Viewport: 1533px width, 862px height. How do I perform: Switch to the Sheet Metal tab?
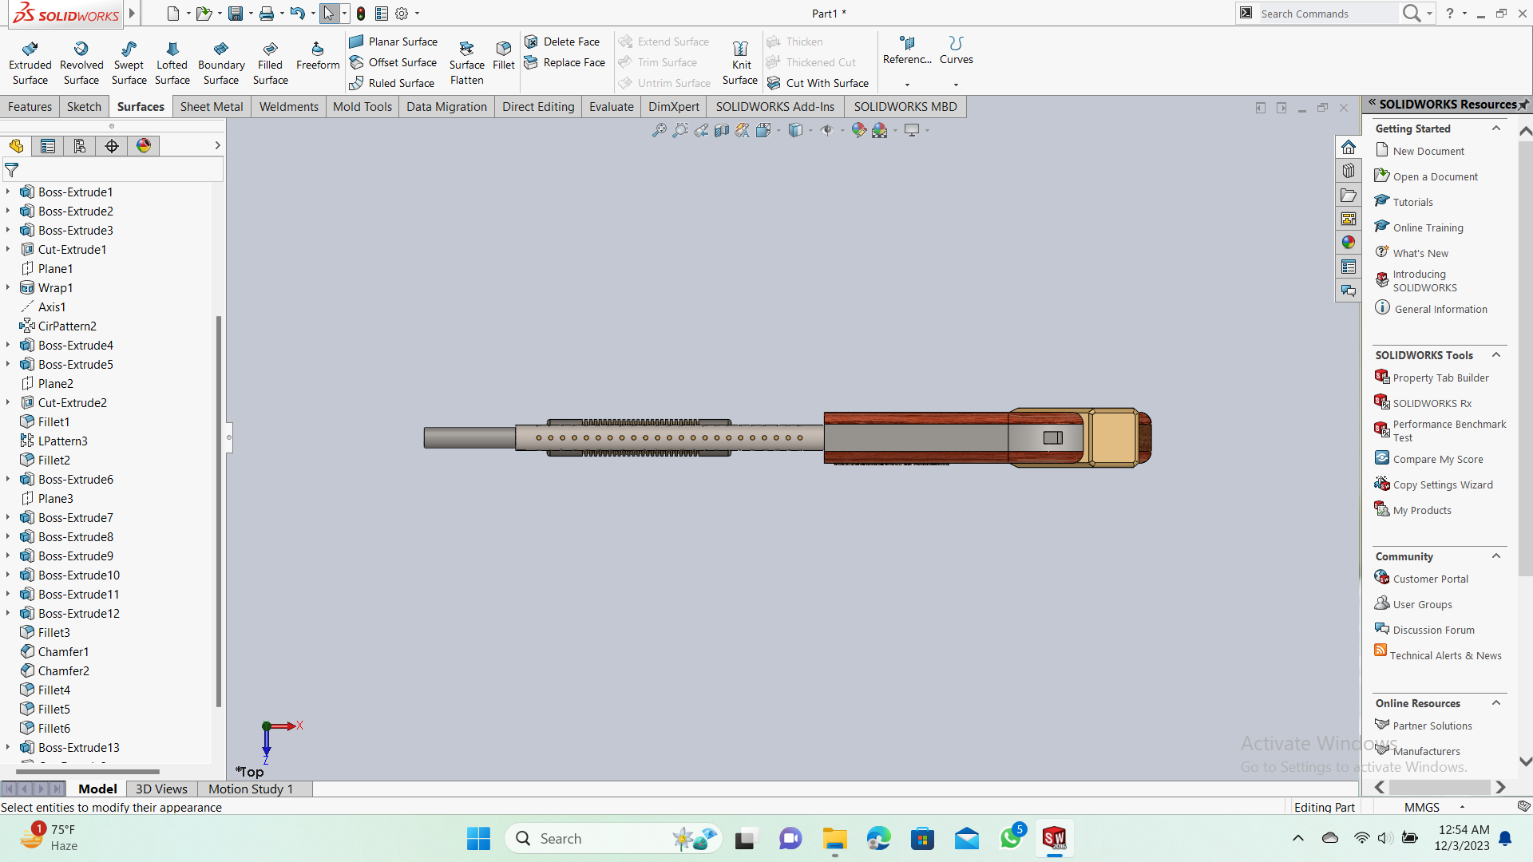[x=211, y=107]
